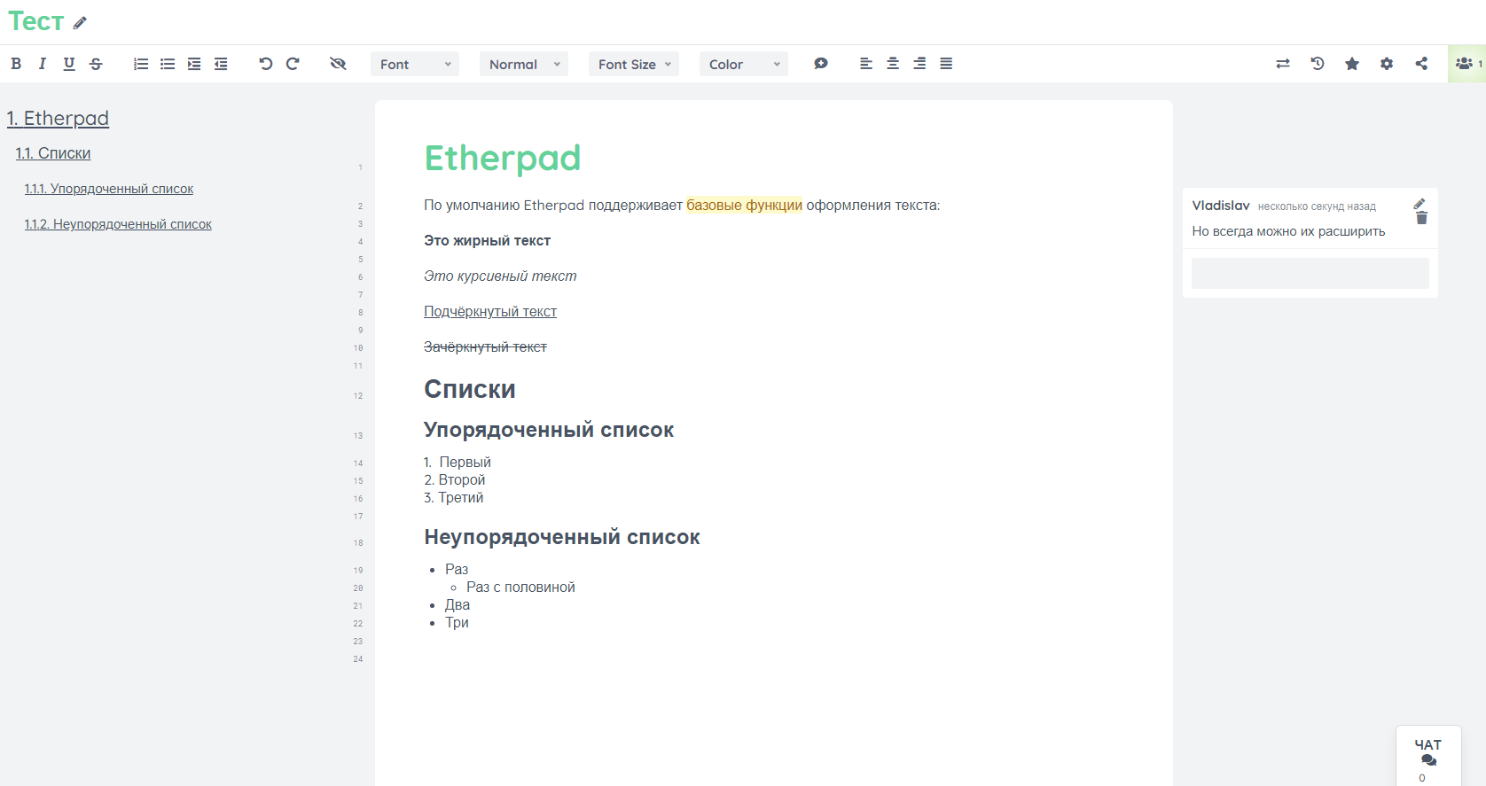Toggle strikethrough formatting
This screenshot has width=1486, height=786.
96,64
